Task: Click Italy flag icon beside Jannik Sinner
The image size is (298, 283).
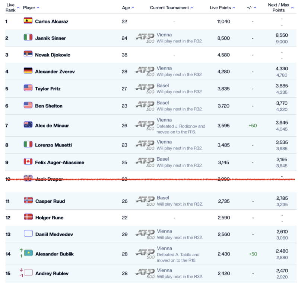Action: coord(28,38)
